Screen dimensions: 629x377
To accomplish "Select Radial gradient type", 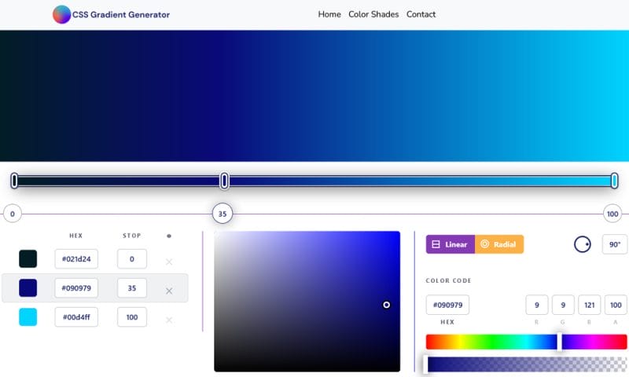I will pos(499,244).
